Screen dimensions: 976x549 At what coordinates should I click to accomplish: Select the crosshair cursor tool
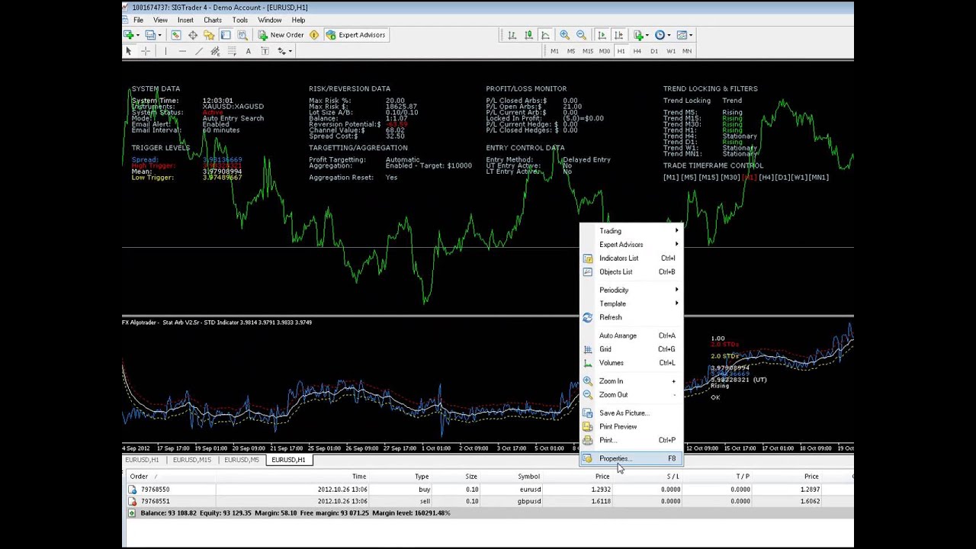click(x=146, y=51)
